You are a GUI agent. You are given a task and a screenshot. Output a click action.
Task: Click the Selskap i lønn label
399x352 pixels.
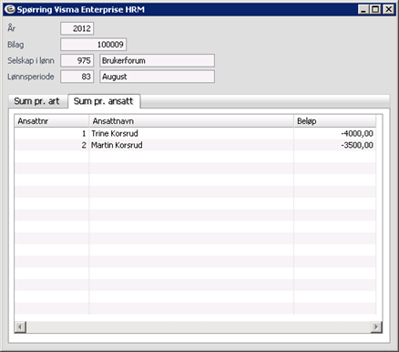click(31, 60)
